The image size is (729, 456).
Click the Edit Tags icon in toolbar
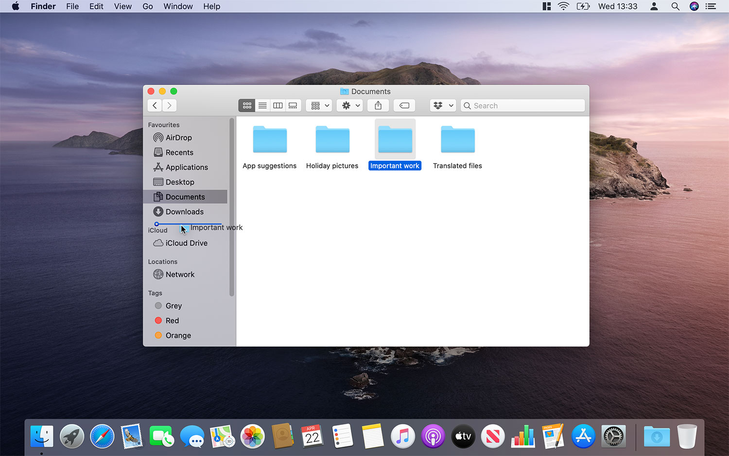(404, 105)
